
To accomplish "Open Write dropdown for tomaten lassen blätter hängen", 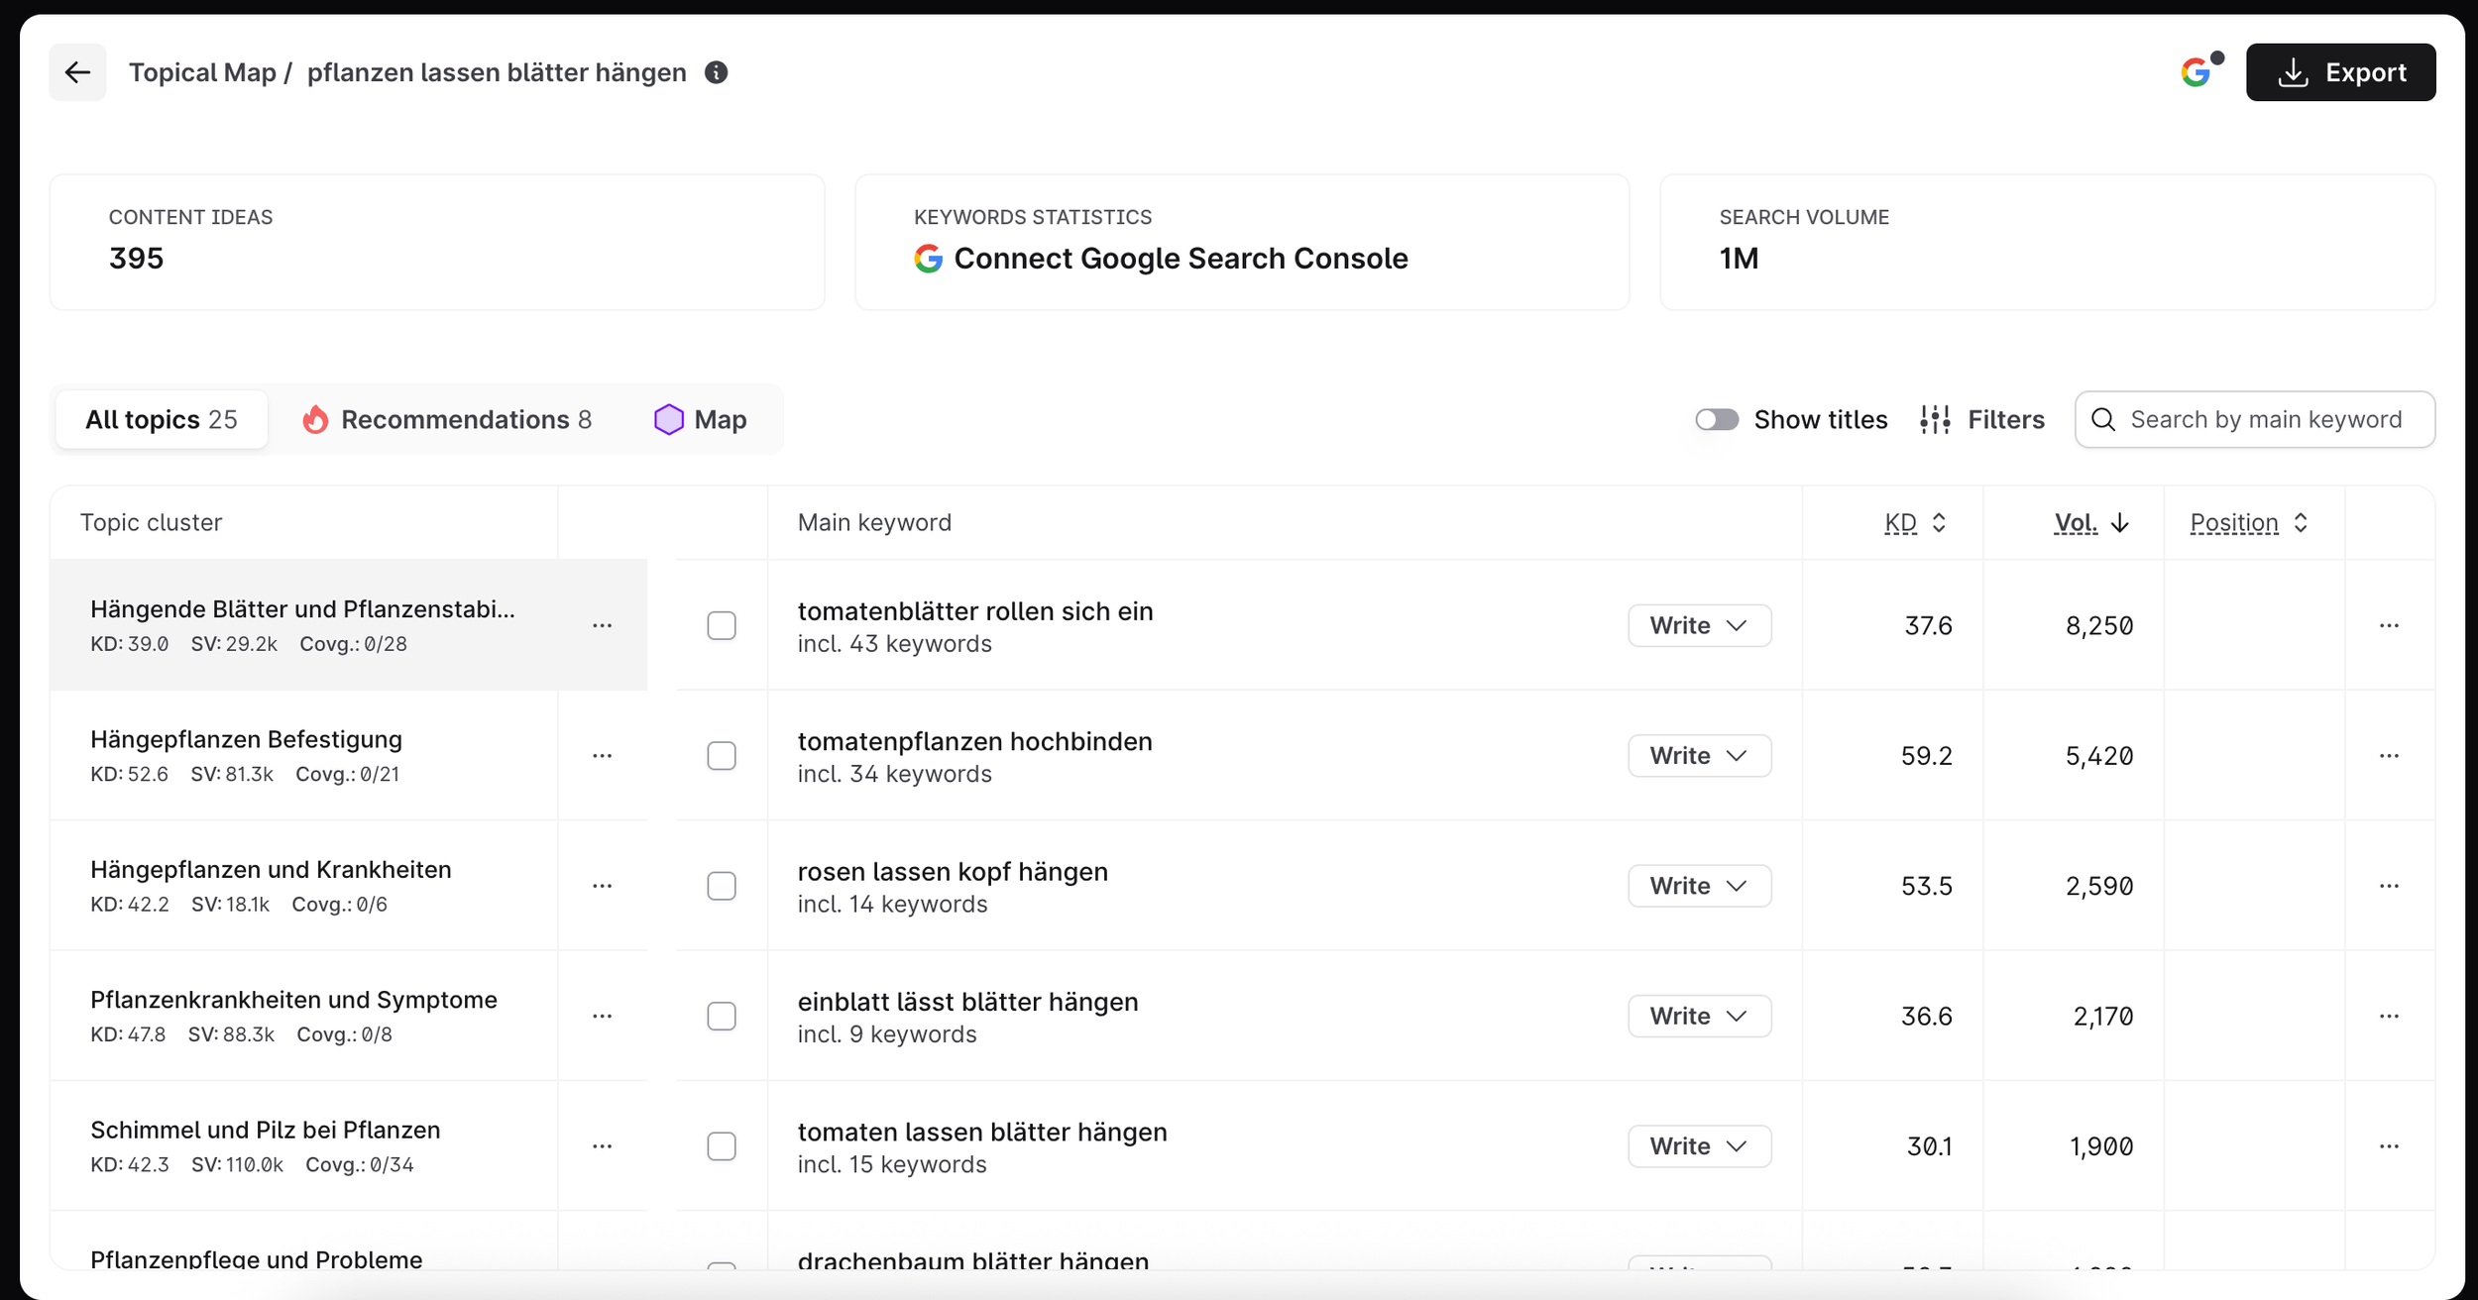I will (1699, 1146).
